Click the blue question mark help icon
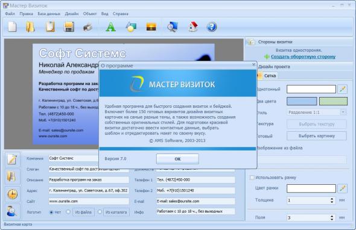The width and height of the screenshot is (356, 230). (x=212, y=27)
